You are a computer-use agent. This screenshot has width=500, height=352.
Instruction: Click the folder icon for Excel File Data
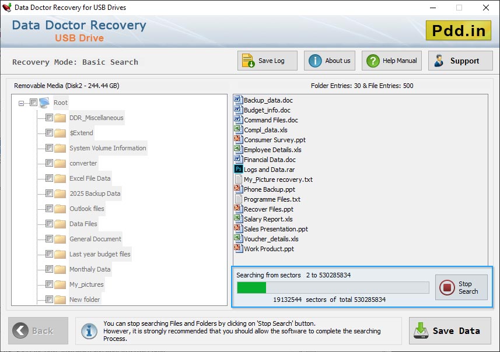(x=60, y=178)
